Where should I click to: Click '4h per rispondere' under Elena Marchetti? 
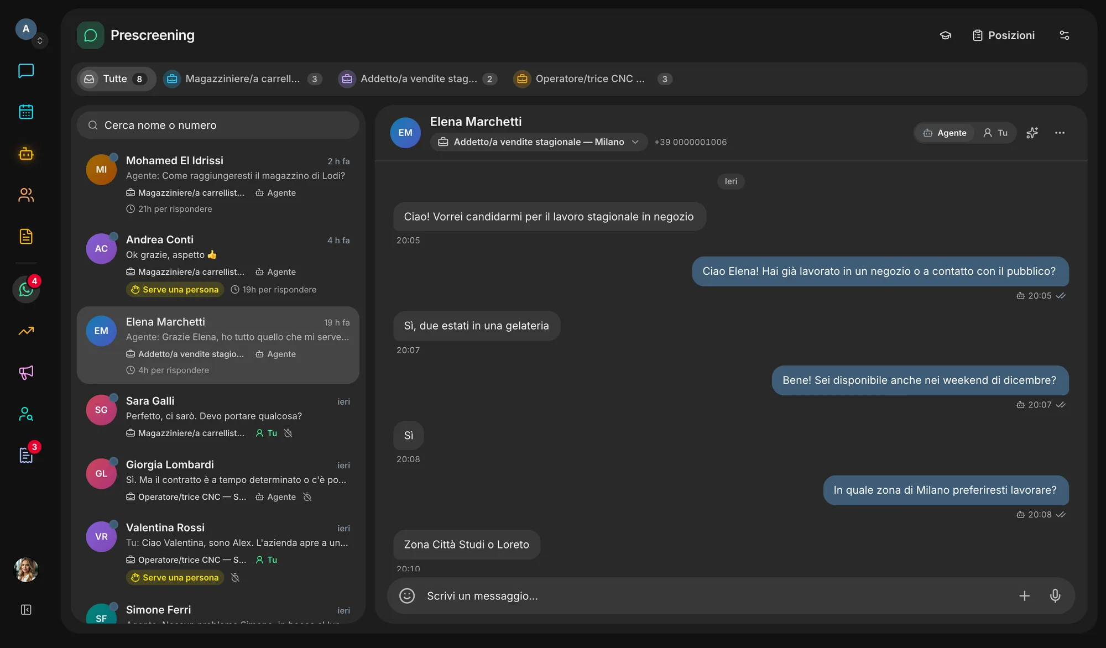click(168, 370)
